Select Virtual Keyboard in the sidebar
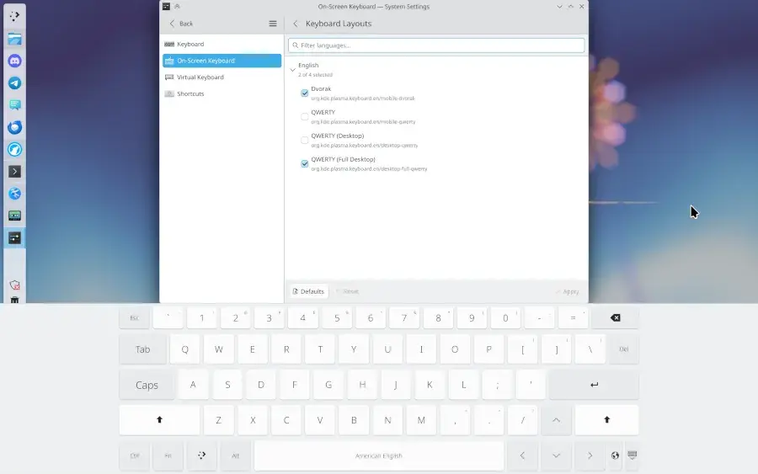 pyautogui.click(x=222, y=77)
